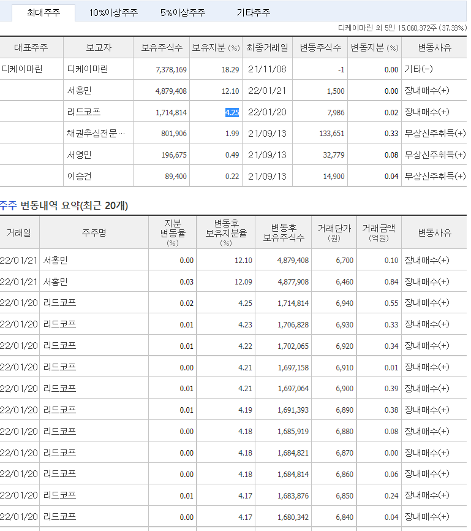Click the trade amount 0.24
This screenshot has height=531, width=471.
[x=391, y=496]
